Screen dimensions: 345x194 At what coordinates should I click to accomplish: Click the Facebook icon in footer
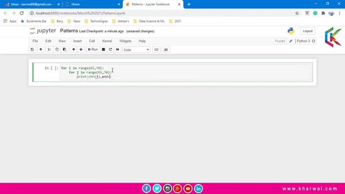pos(146,189)
